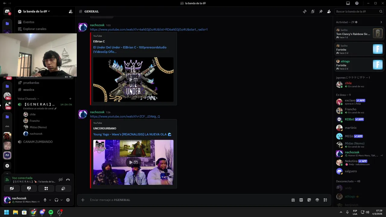Open the youtube.com/watch?v=ZCF_J2AWg_Q link
386x217 pixels.
click(x=125, y=116)
